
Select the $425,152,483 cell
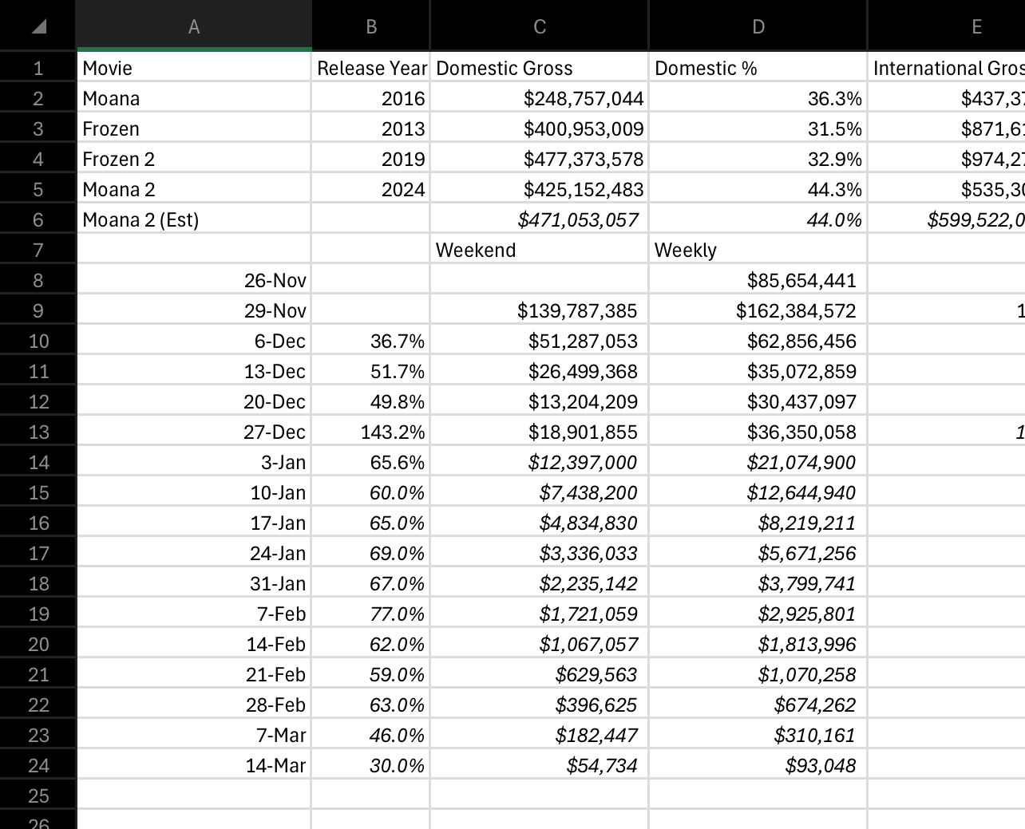click(x=540, y=189)
